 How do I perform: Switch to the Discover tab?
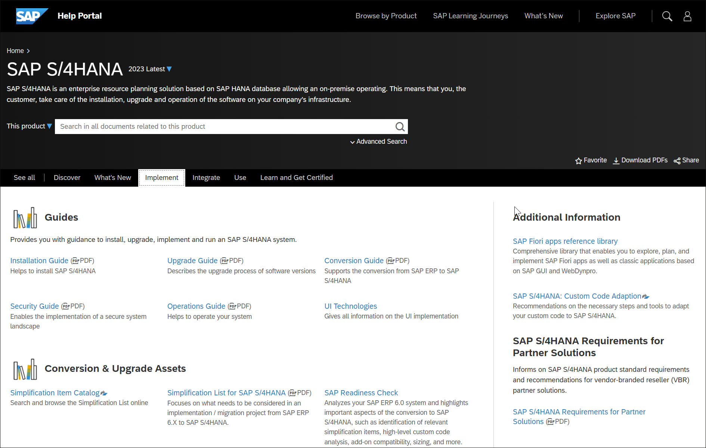pos(67,178)
